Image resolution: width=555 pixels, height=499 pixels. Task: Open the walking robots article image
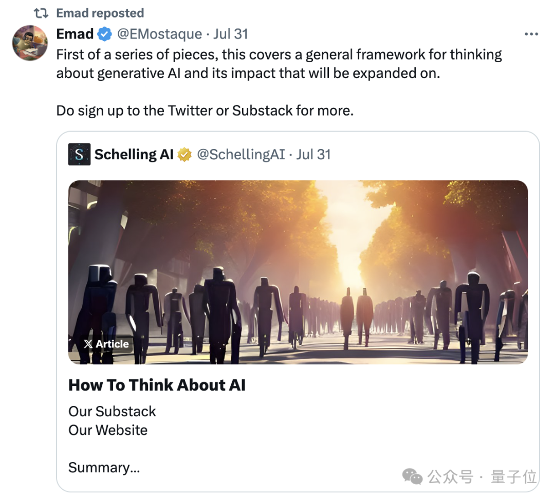[x=298, y=272]
